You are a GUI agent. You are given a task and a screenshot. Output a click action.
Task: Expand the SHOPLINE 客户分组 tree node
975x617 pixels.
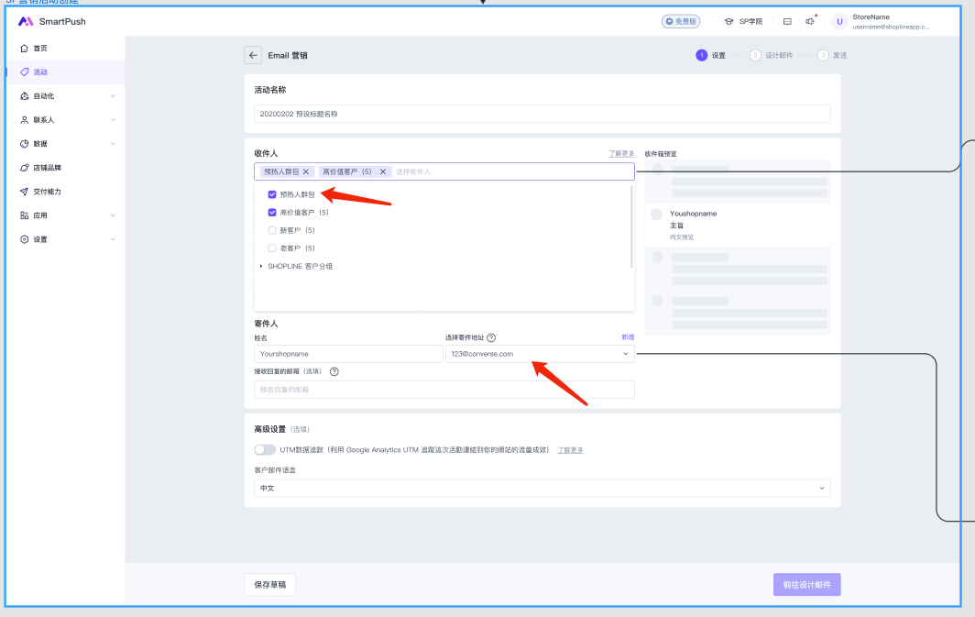point(261,266)
